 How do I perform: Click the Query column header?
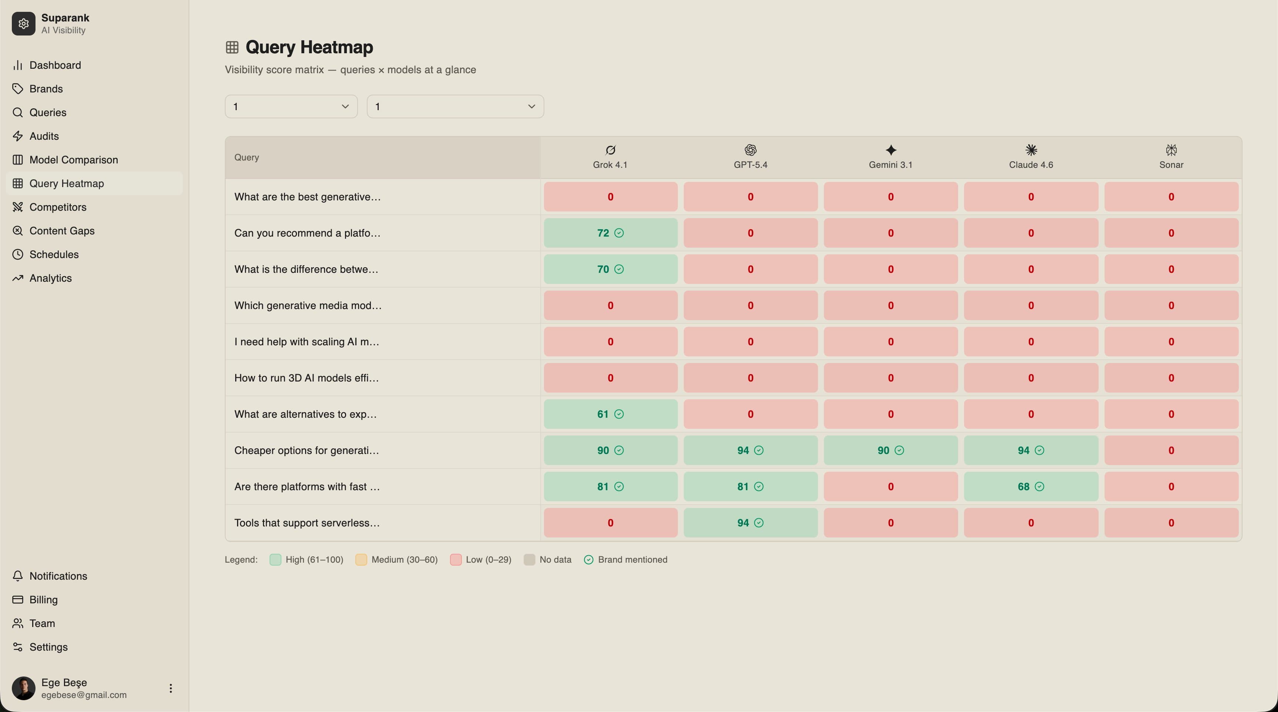click(x=247, y=157)
